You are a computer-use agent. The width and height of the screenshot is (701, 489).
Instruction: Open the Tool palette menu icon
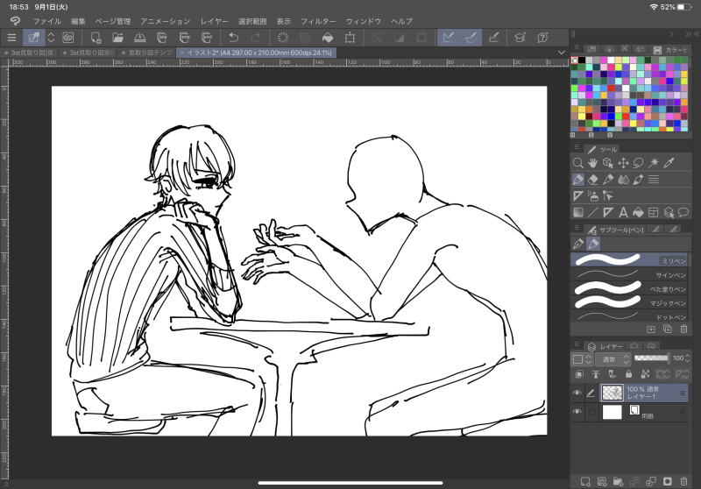577,147
